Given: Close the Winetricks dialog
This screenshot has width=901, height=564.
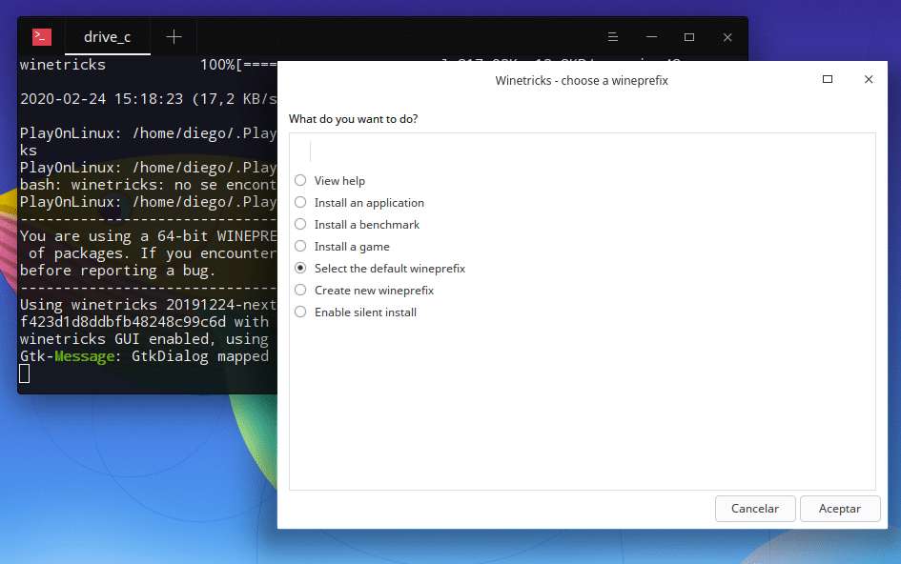Looking at the screenshot, I should pyautogui.click(x=869, y=79).
